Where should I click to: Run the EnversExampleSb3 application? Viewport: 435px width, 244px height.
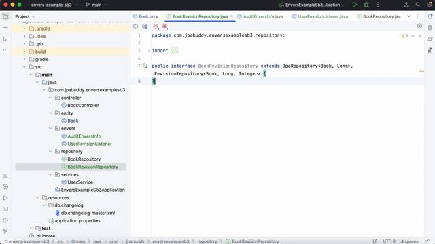click(x=355, y=5)
